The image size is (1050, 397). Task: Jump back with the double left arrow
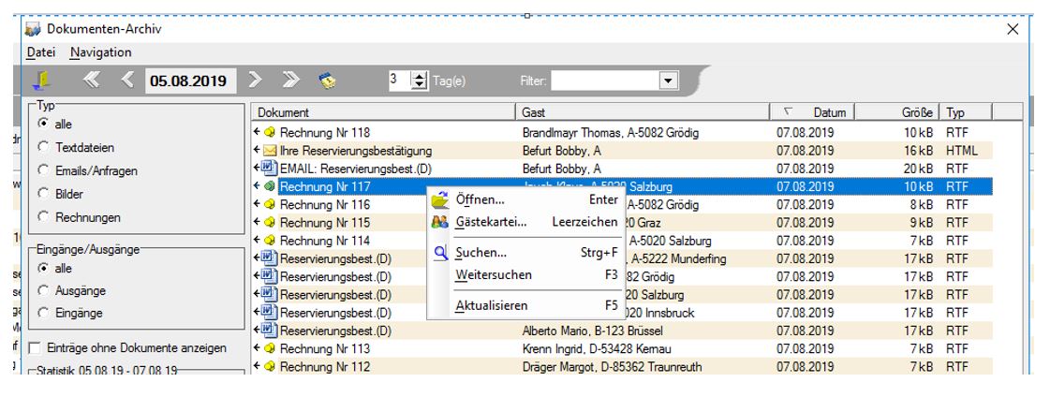coord(91,81)
